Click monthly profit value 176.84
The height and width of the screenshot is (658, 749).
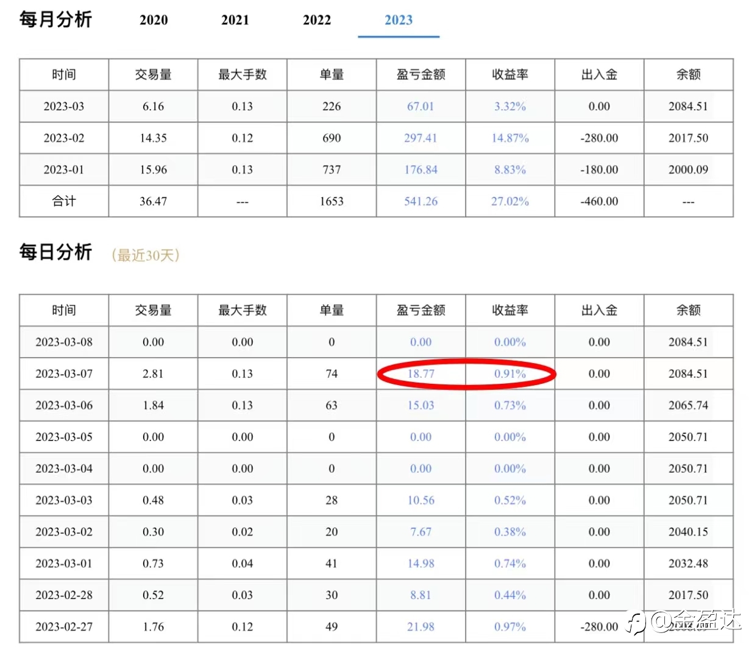pos(421,170)
